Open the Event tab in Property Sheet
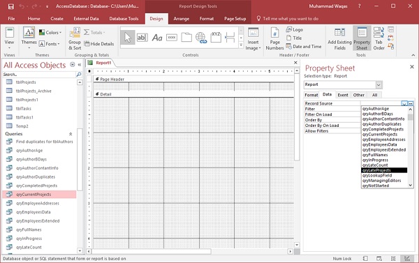Screen dimensions: 419x263 click(343, 95)
